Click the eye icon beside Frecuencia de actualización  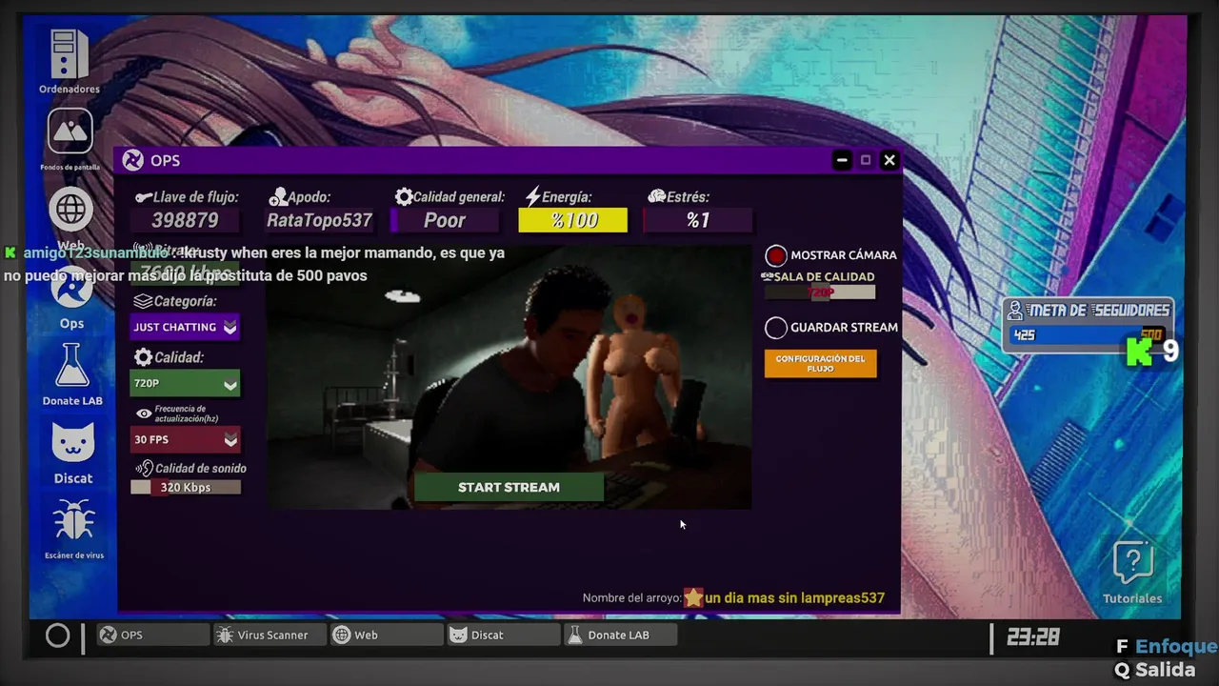tap(144, 414)
